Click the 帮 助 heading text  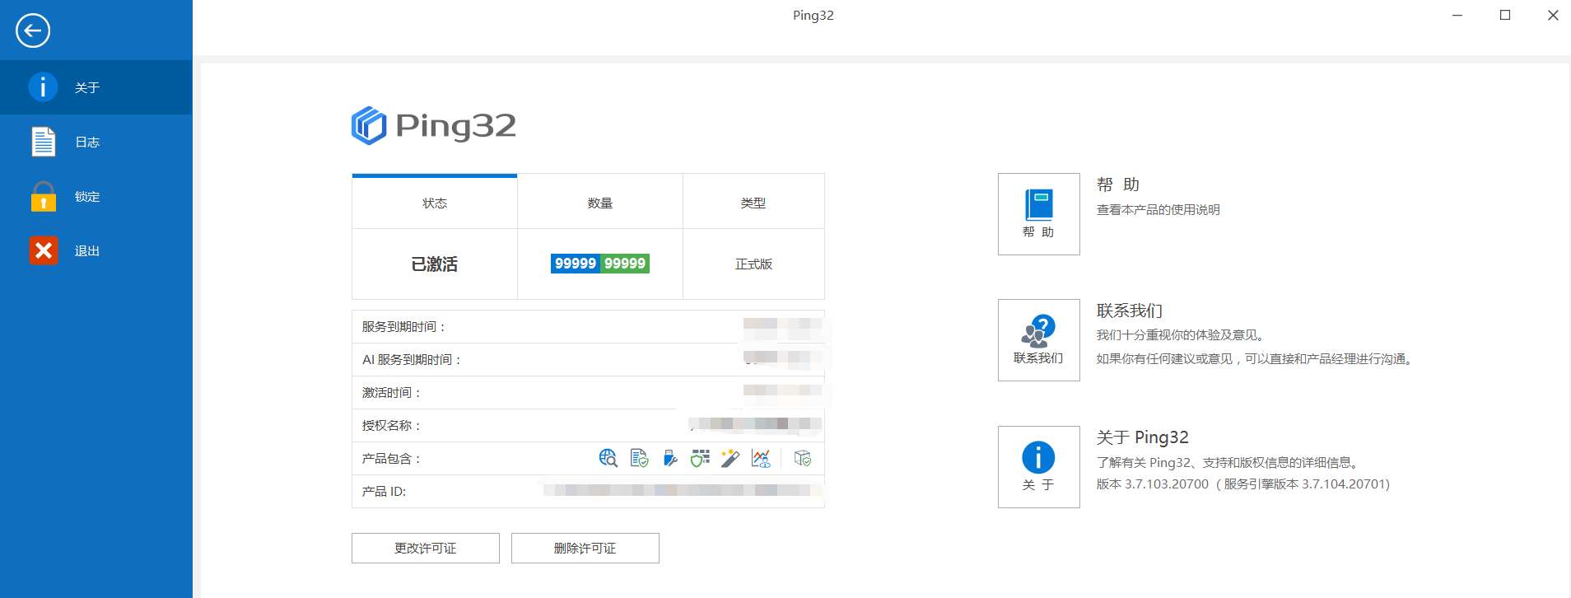coord(1118,185)
